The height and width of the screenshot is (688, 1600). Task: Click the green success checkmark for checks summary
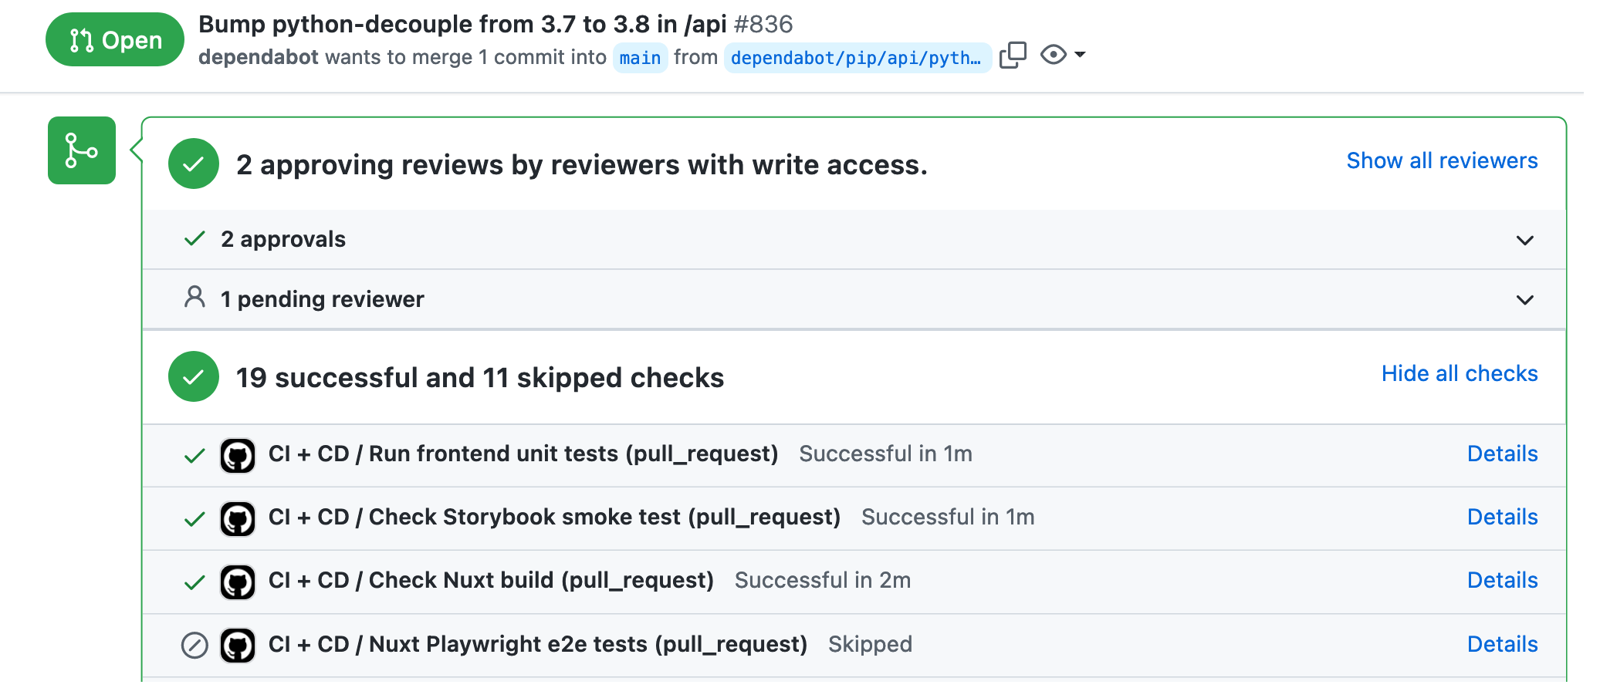click(192, 377)
